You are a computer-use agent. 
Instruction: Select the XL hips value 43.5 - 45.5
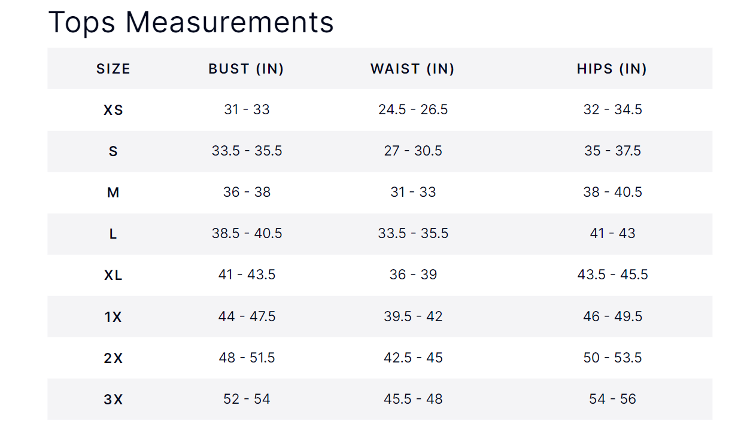612,275
